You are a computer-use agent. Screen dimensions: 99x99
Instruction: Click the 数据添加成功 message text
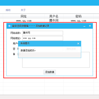[28, 50]
